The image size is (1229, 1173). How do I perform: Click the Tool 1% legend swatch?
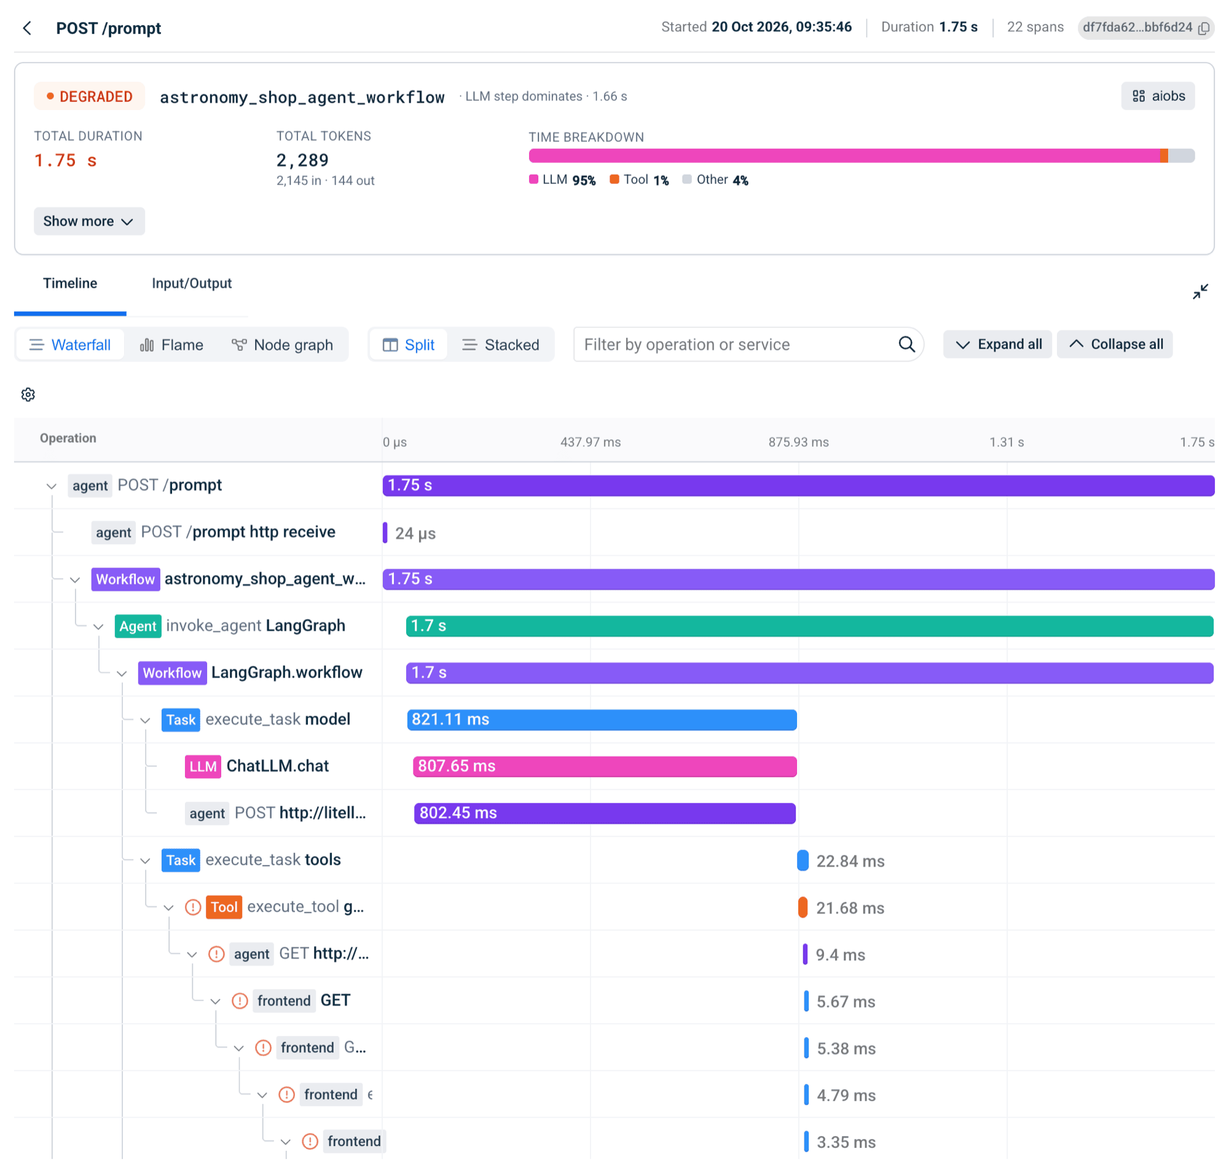tap(614, 180)
